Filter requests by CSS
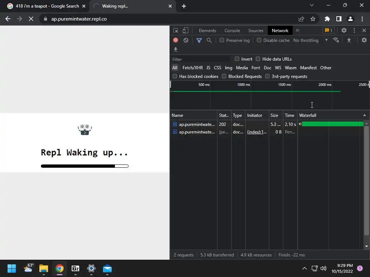Screen dimensions: 370x277 click(217, 67)
